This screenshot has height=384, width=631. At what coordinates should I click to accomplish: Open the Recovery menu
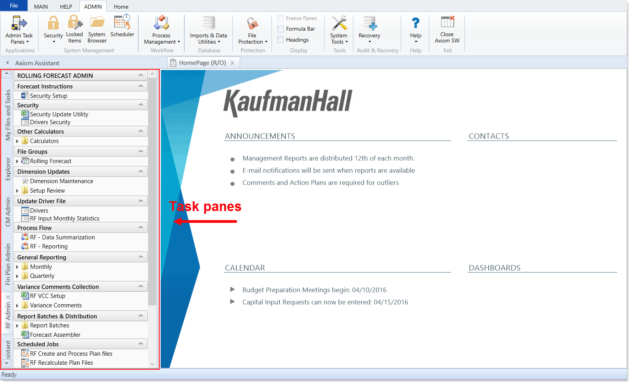(x=369, y=30)
